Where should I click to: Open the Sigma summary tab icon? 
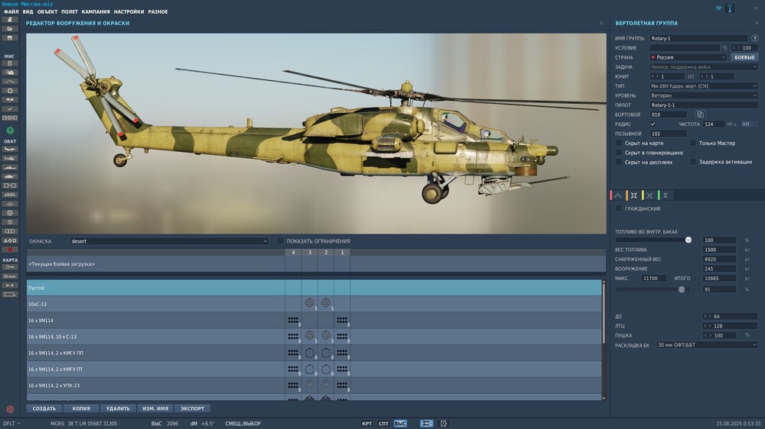coord(666,195)
